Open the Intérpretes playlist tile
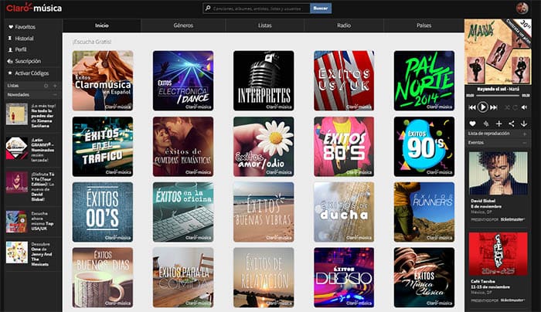The image size is (541, 312). (x=264, y=80)
